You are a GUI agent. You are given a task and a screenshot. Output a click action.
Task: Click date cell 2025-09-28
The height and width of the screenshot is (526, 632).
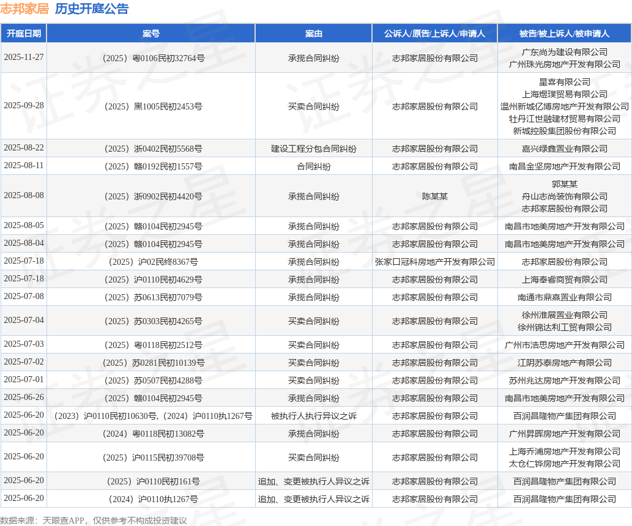coord(24,106)
